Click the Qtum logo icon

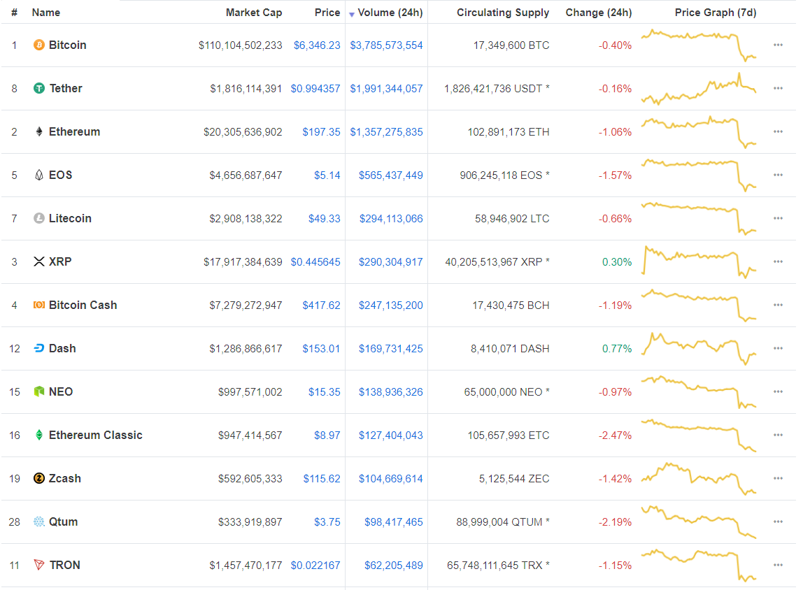[39, 522]
